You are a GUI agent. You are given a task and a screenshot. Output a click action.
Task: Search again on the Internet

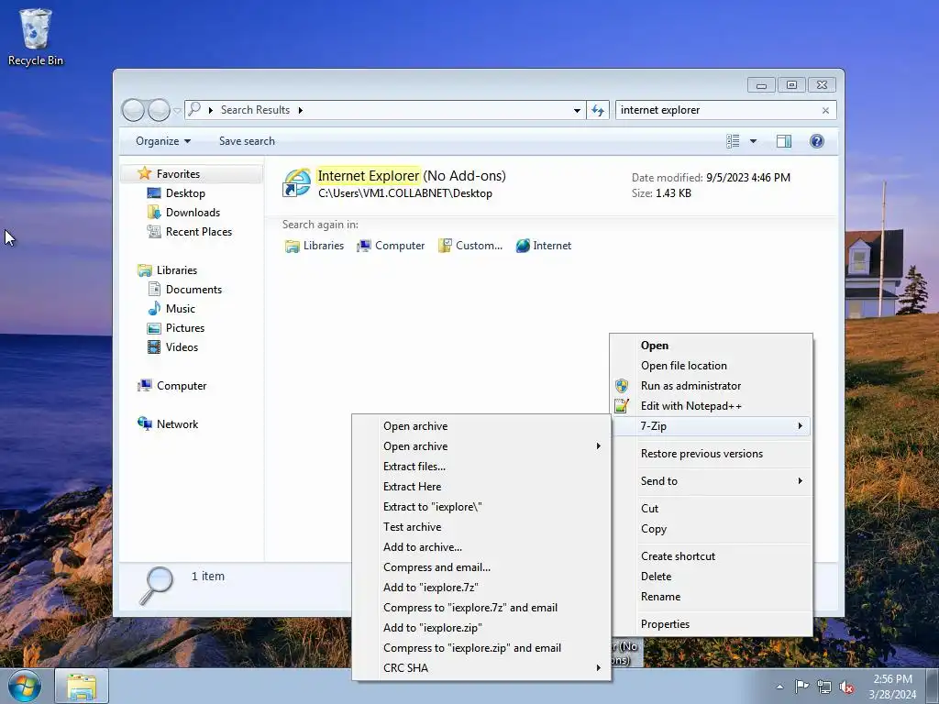[543, 246]
